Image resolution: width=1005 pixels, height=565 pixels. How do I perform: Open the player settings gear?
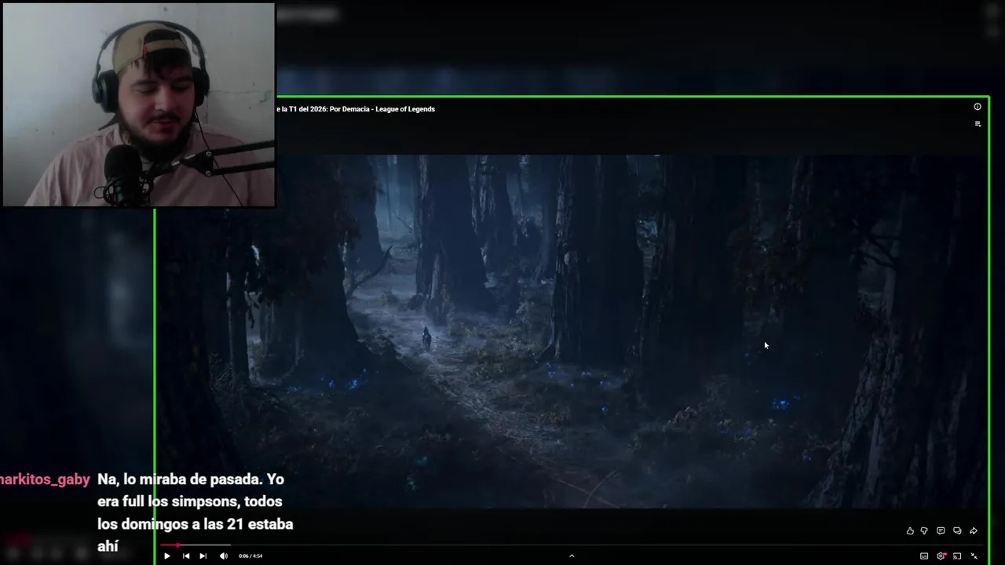[x=941, y=556]
